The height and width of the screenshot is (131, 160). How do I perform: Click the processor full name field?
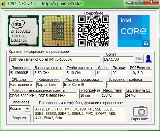point(55,59)
